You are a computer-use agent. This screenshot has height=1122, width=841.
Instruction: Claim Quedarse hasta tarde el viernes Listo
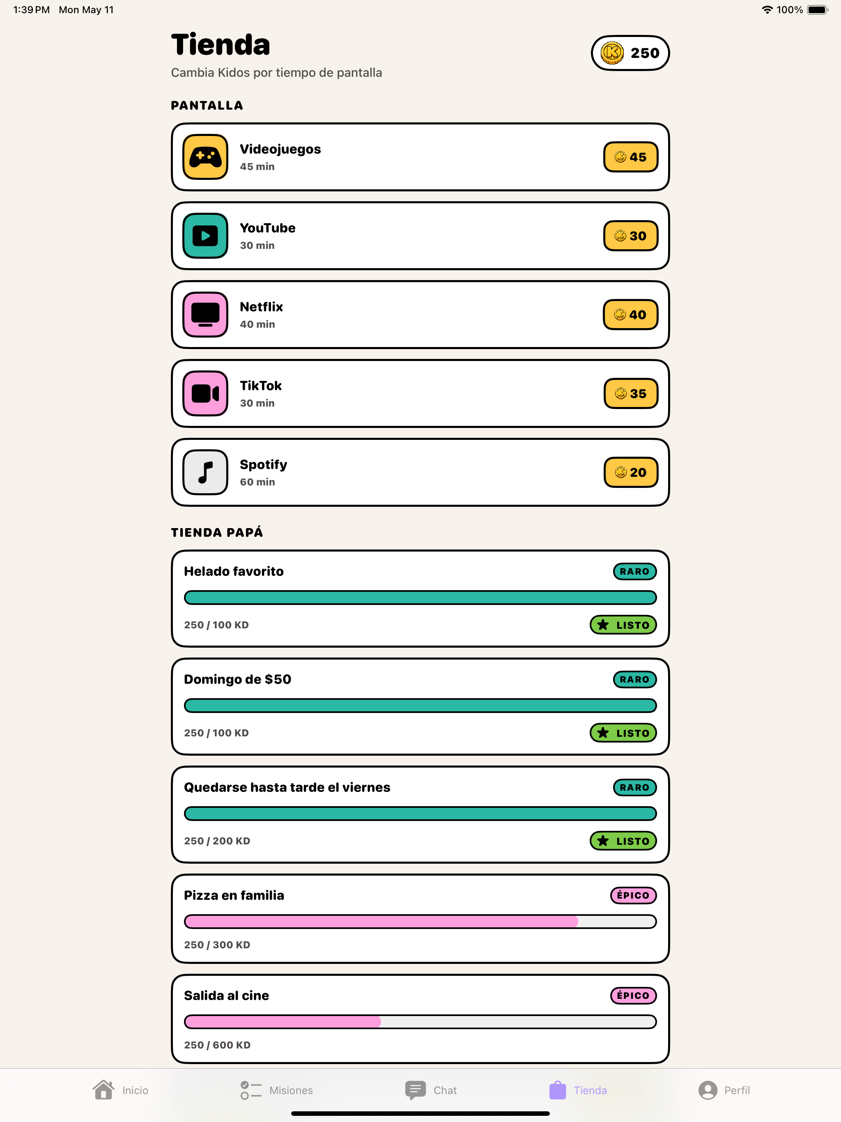click(x=623, y=841)
